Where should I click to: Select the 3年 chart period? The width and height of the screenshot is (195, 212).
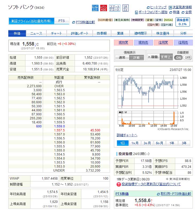[184, 143]
